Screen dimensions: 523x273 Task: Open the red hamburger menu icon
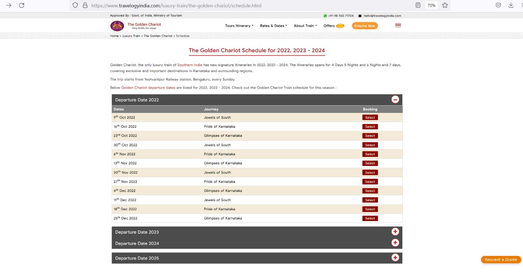(398, 25)
